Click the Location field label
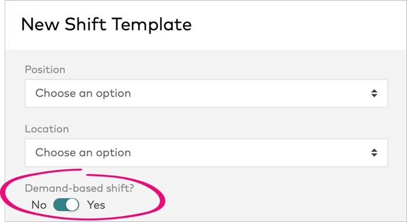The image size is (407, 222). 47,129
